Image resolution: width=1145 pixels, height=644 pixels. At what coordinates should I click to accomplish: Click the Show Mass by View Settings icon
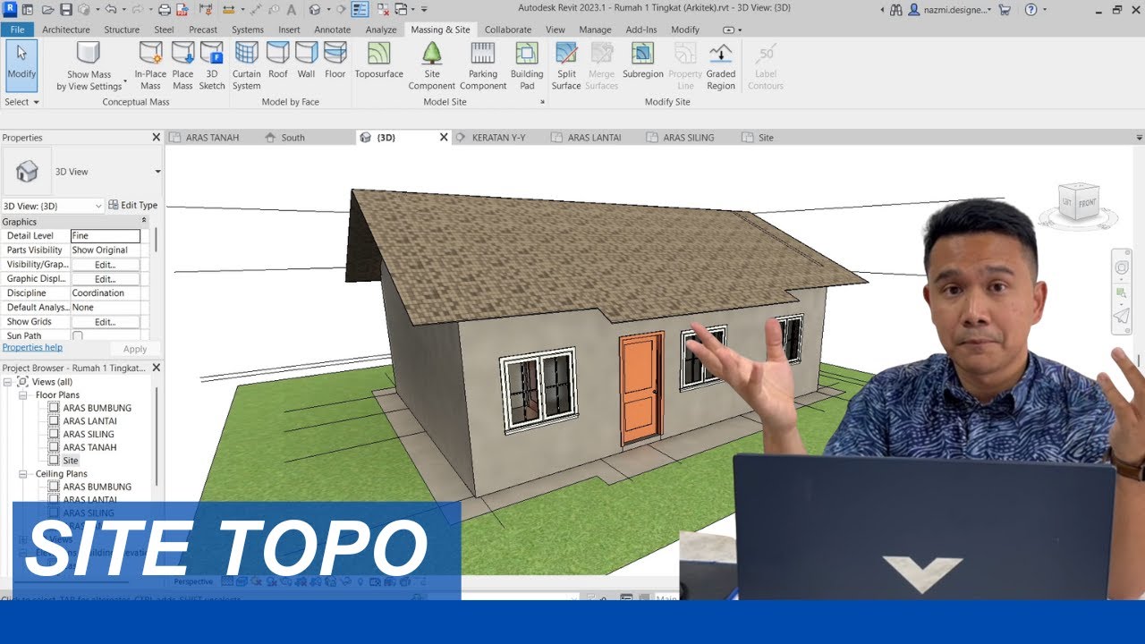[x=89, y=53]
